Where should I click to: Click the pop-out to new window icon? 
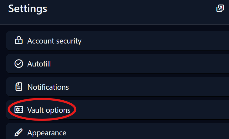[x=220, y=8]
